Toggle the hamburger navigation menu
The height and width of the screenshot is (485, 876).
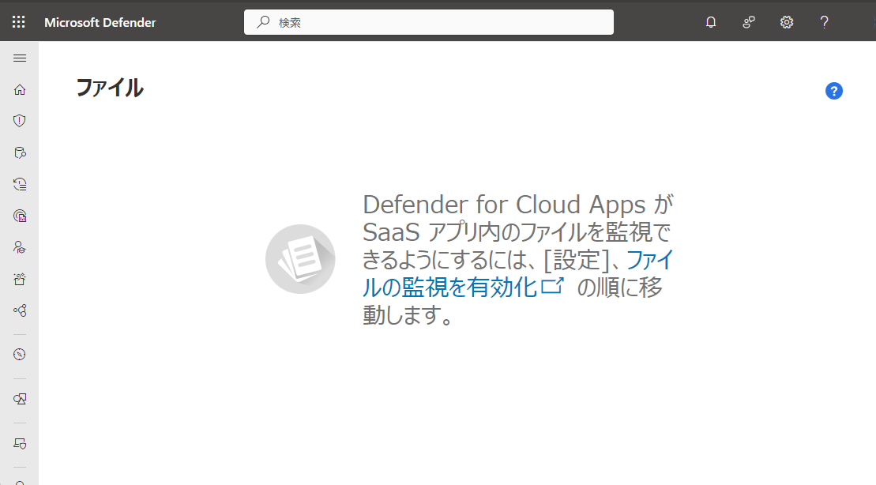pyautogui.click(x=20, y=58)
